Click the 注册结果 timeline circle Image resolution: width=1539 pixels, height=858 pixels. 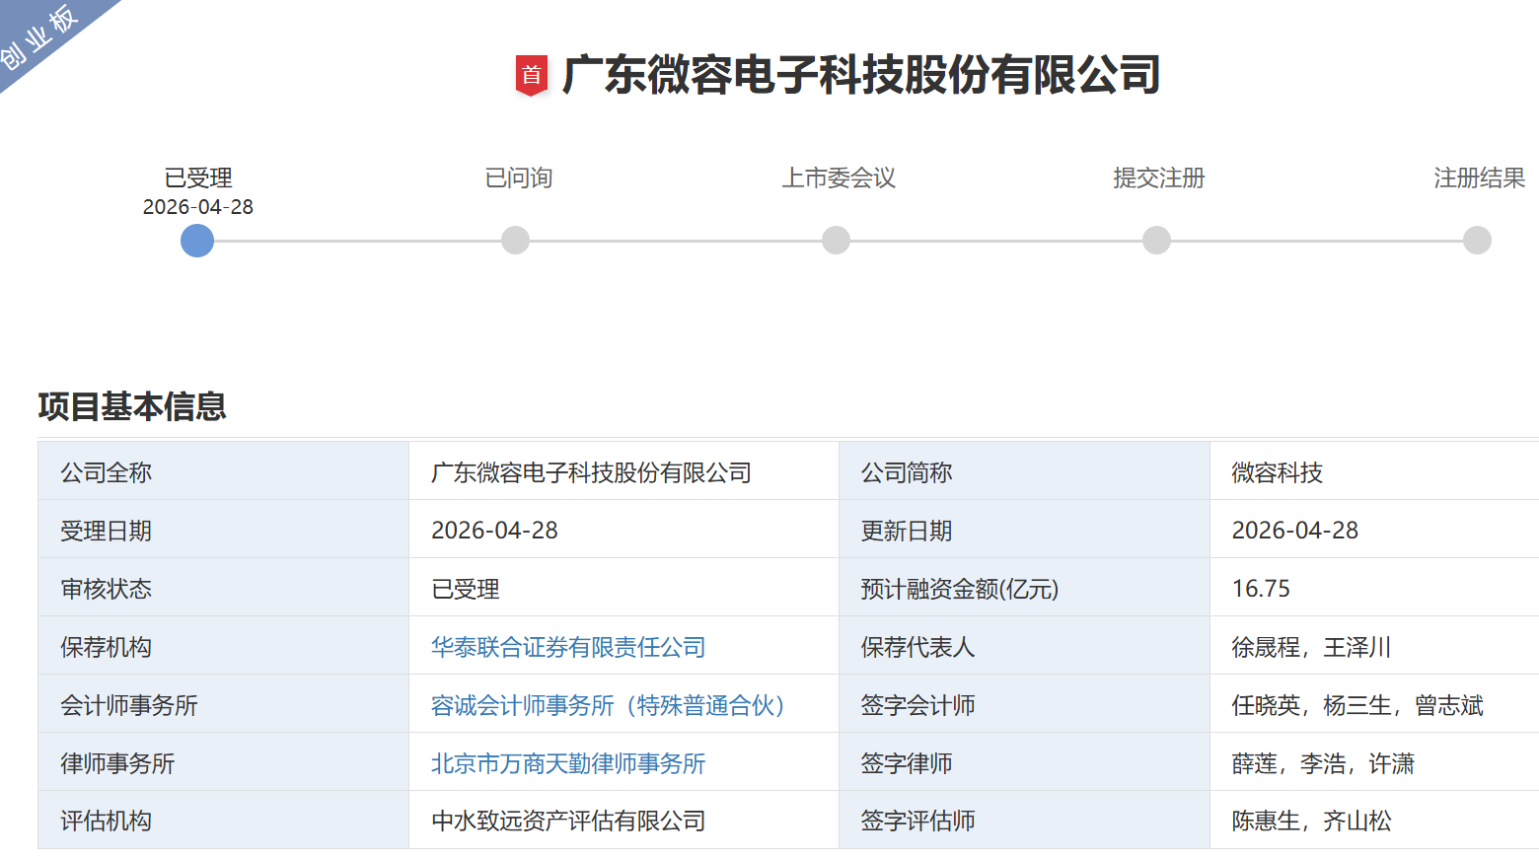[x=1477, y=241]
